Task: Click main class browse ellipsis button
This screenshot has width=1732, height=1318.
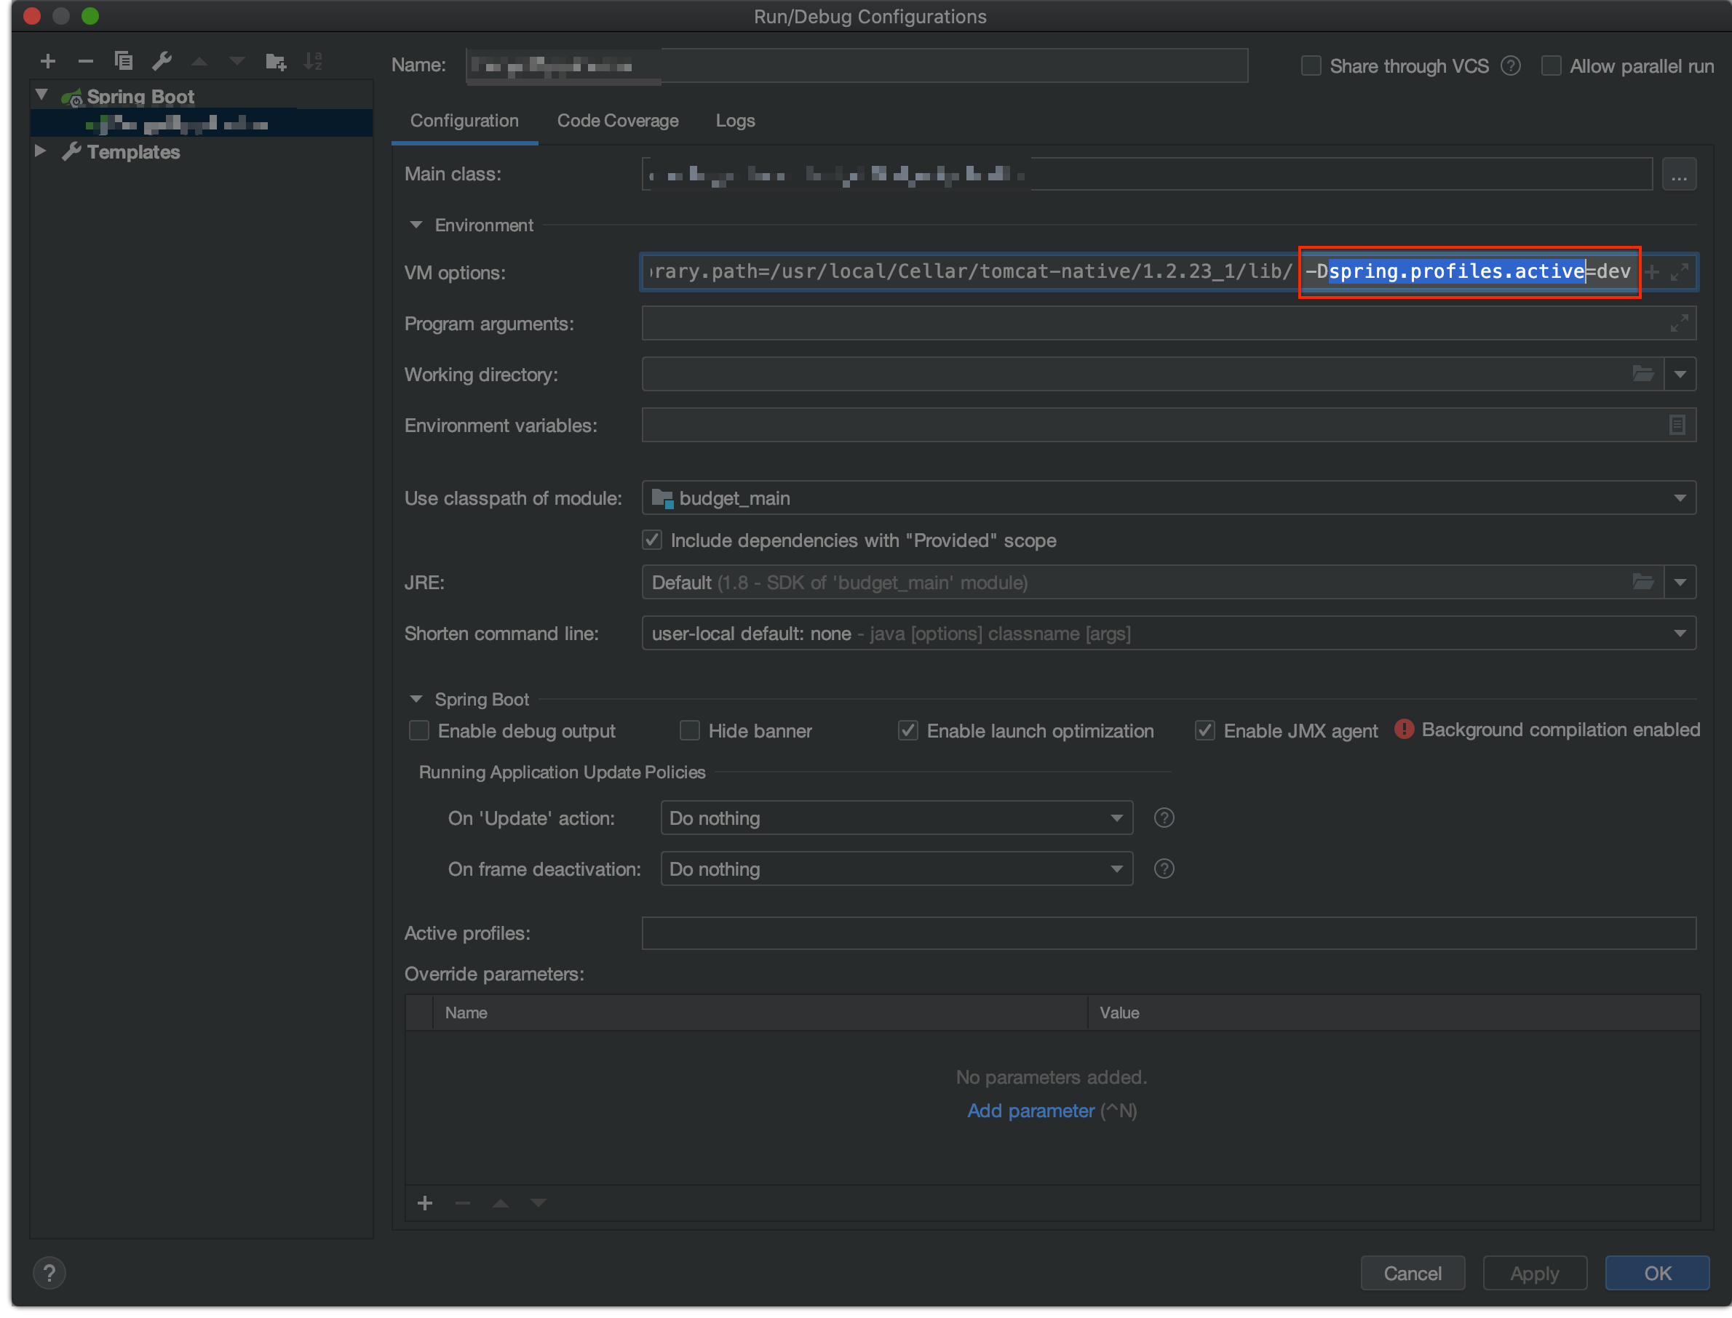Action: point(1679,175)
